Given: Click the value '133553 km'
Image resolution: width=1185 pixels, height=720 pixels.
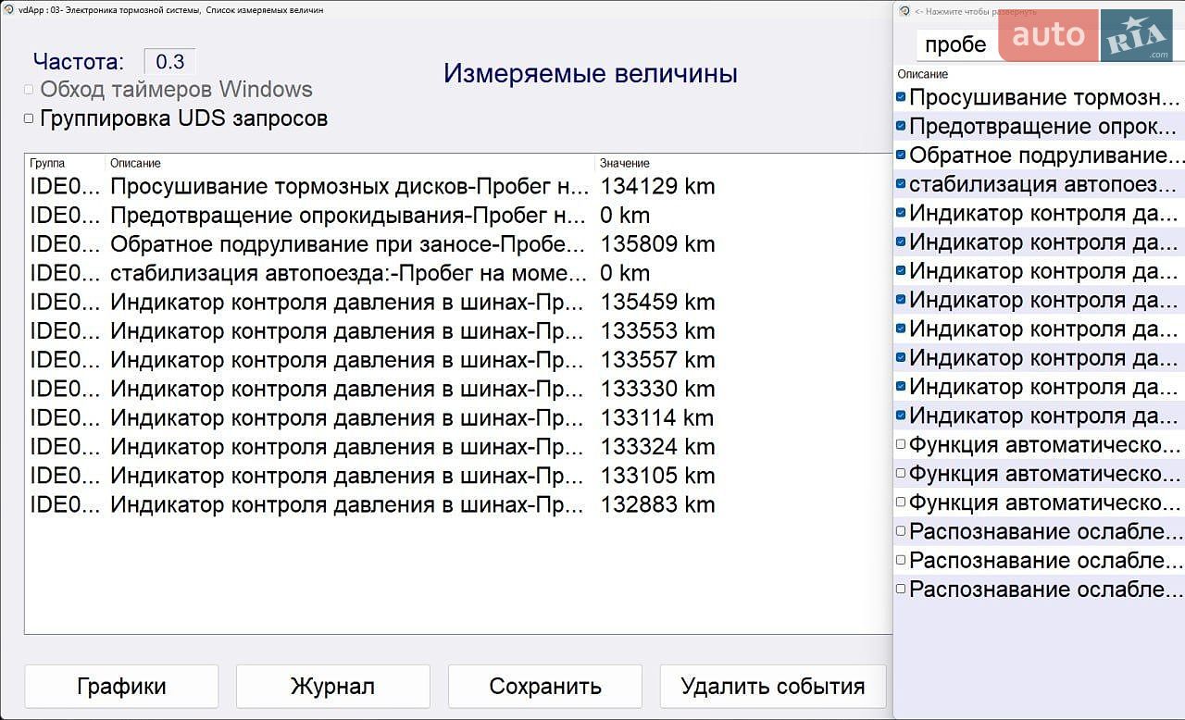Looking at the screenshot, I should (657, 330).
